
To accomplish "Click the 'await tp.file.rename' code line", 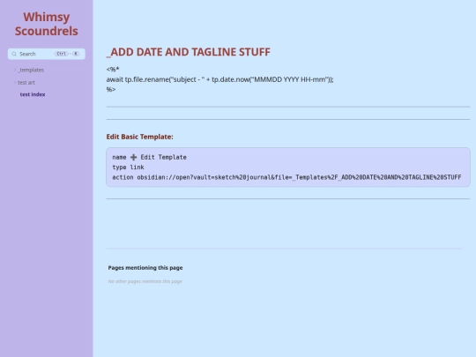I will point(219,79).
